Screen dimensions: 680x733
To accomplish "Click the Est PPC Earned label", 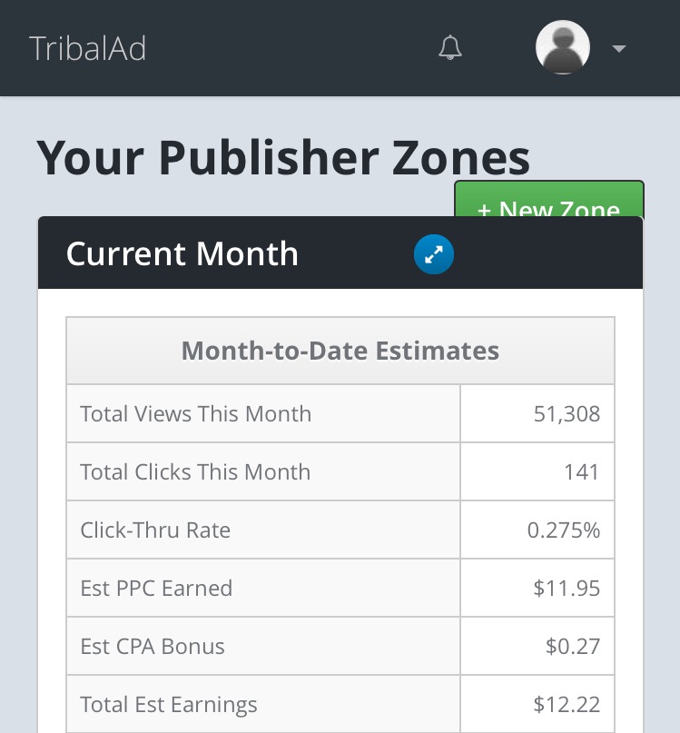I will (156, 589).
